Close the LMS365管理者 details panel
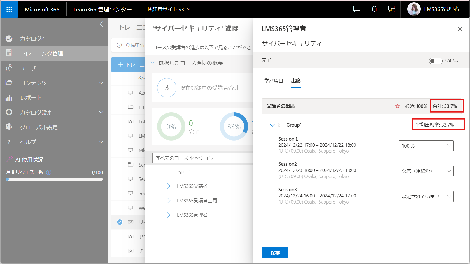Screen dimensions: 470x264 point(460,29)
